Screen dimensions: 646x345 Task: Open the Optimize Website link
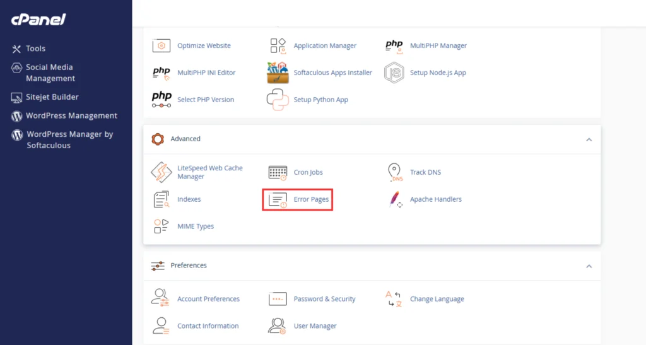[x=204, y=45]
